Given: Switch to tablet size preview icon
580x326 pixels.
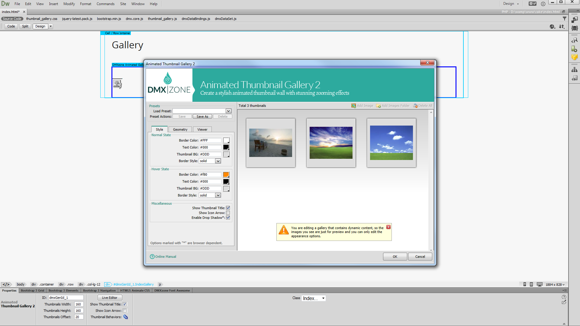Looking at the screenshot, I should coord(531,284).
